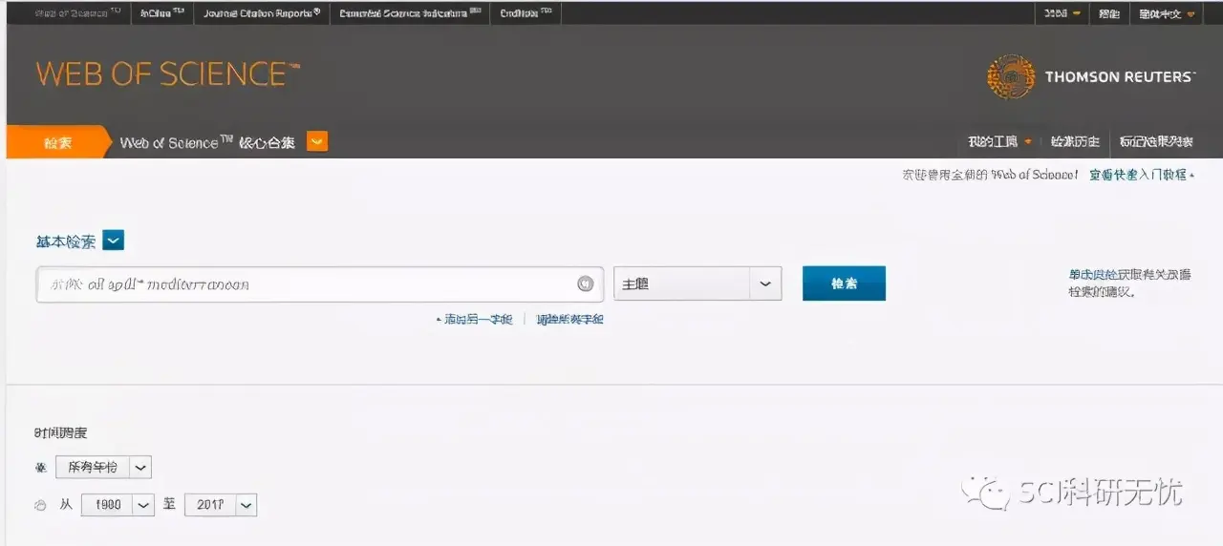Click into the search query input field

(x=306, y=284)
